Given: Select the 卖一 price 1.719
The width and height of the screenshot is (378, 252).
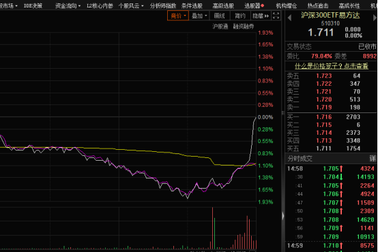Looking at the screenshot, I should (324, 108).
